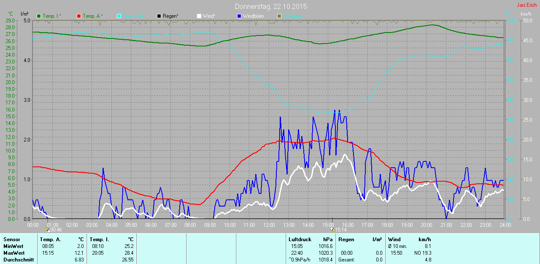Toggle the Regen series label

[x=170, y=16]
